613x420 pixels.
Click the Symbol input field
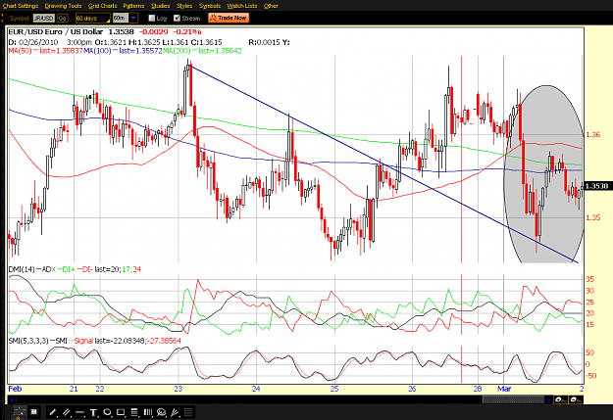tap(43, 18)
